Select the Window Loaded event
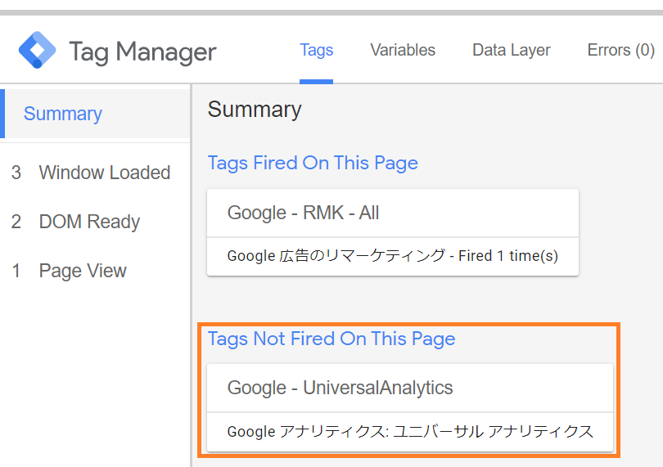Screen dimensions: 663x467 [104, 173]
